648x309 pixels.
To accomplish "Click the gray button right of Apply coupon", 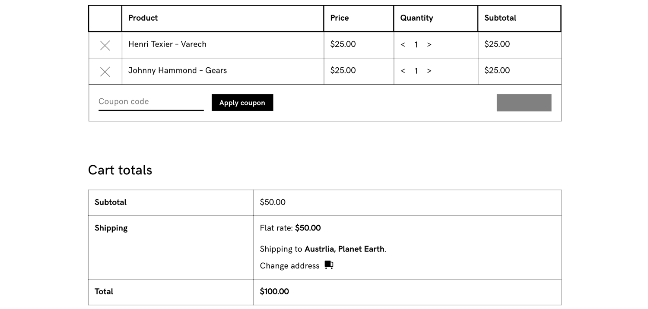I will [524, 103].
